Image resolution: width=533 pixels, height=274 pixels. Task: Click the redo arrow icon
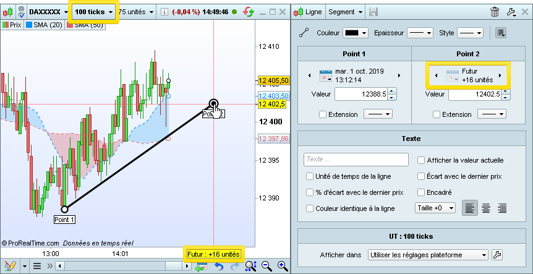coord(234,266)
